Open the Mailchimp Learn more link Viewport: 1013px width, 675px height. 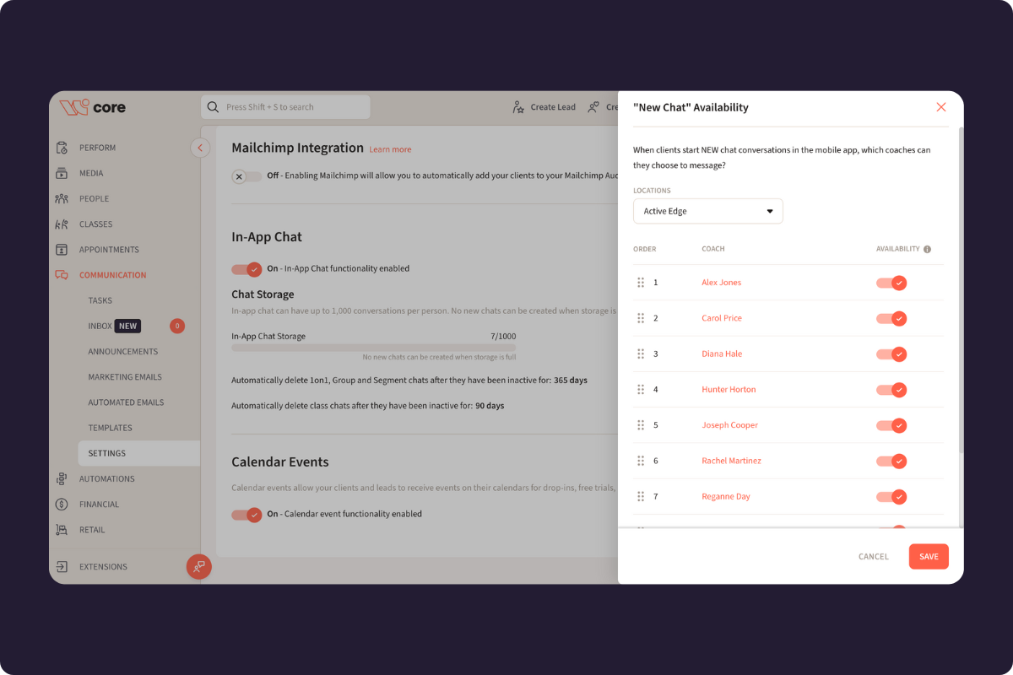coord(390,149)
